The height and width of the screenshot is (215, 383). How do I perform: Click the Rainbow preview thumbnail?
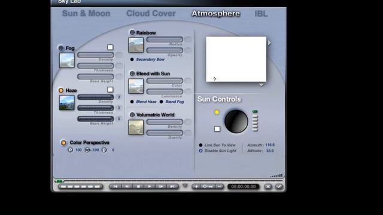coord(136,45)
